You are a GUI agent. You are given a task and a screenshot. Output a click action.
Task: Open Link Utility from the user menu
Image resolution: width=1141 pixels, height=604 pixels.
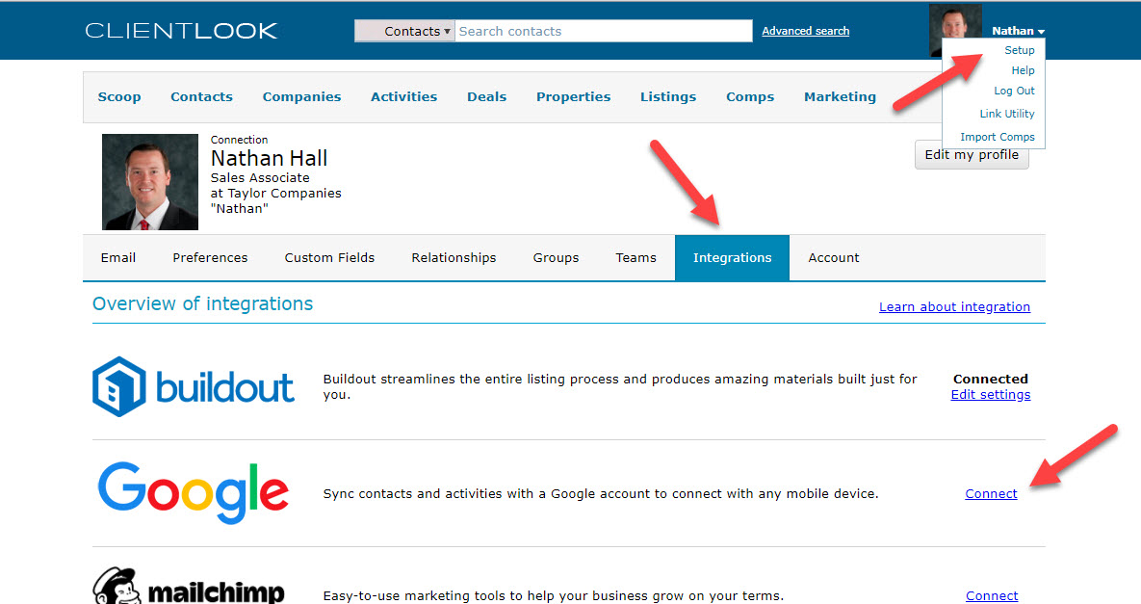[1006, 114]
